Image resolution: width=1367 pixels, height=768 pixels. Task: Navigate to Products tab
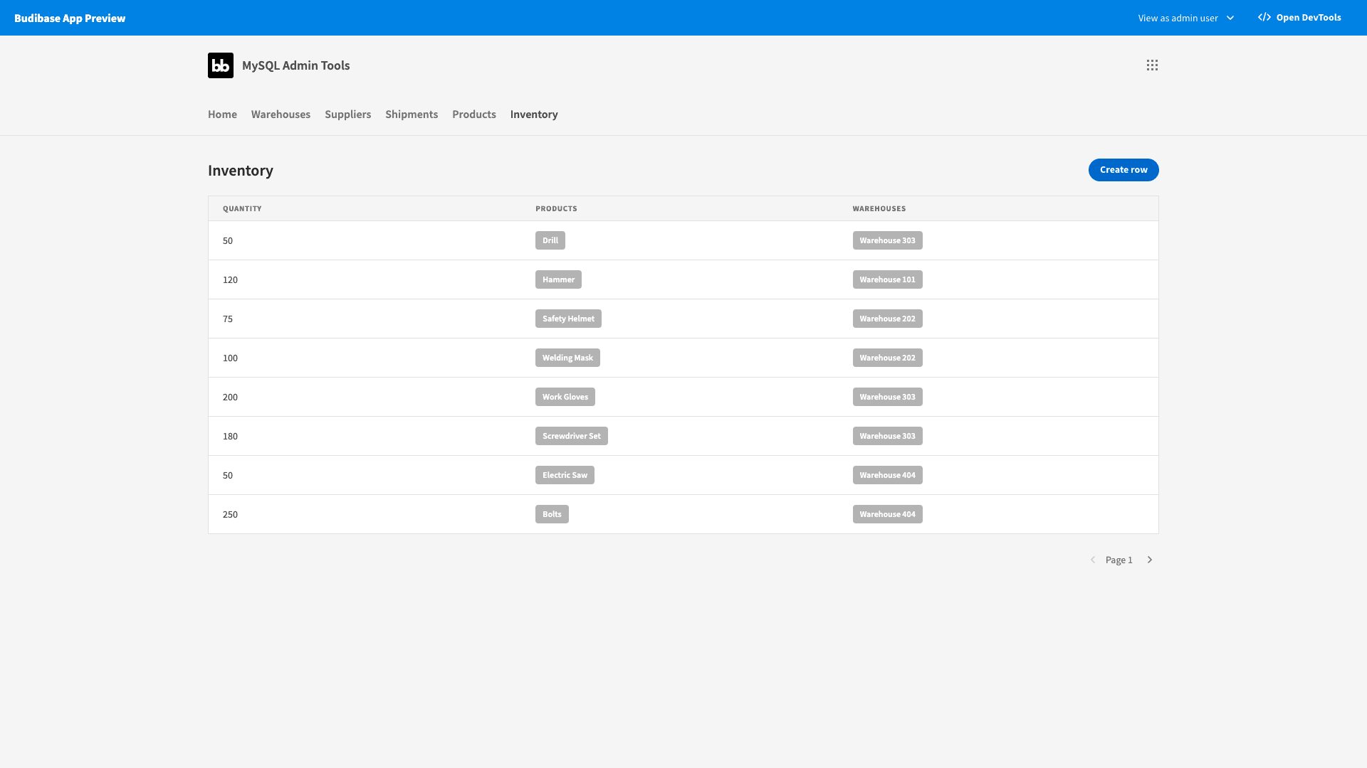point(474,114)
